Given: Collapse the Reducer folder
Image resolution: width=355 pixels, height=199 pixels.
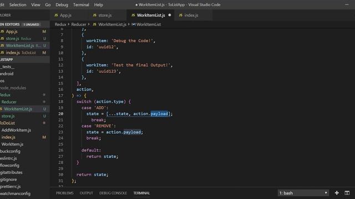Looking at the screenshot, I should 24,102.
